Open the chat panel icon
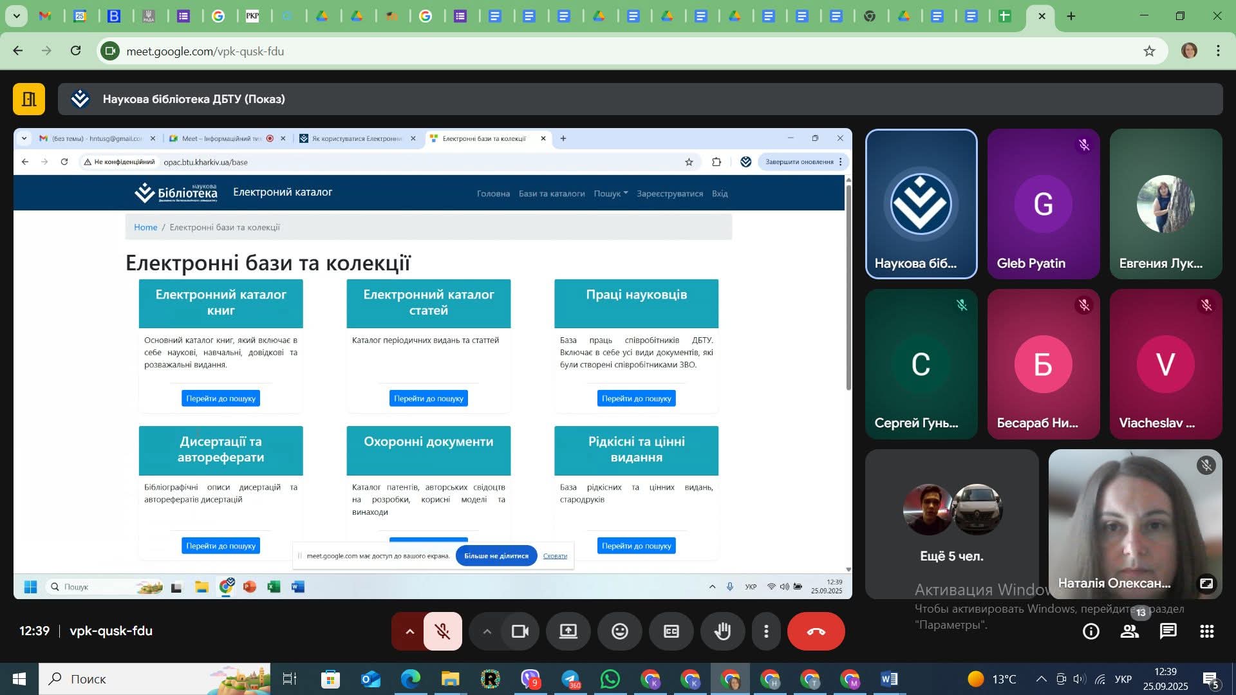 [x=1168, y=631]
